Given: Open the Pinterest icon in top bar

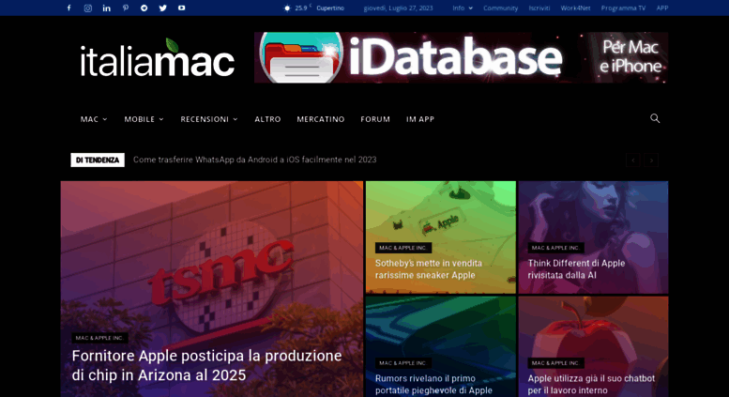Looking at the screenshot, I should pyautogui.click(x=126, y=8).
